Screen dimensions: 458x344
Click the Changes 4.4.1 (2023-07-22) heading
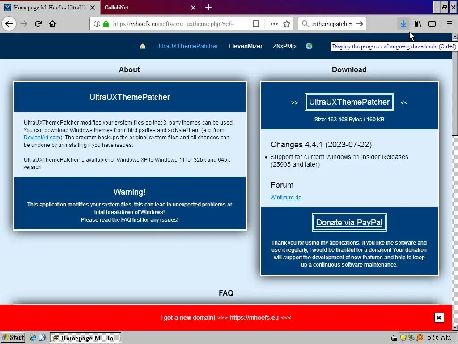[321, 145]
